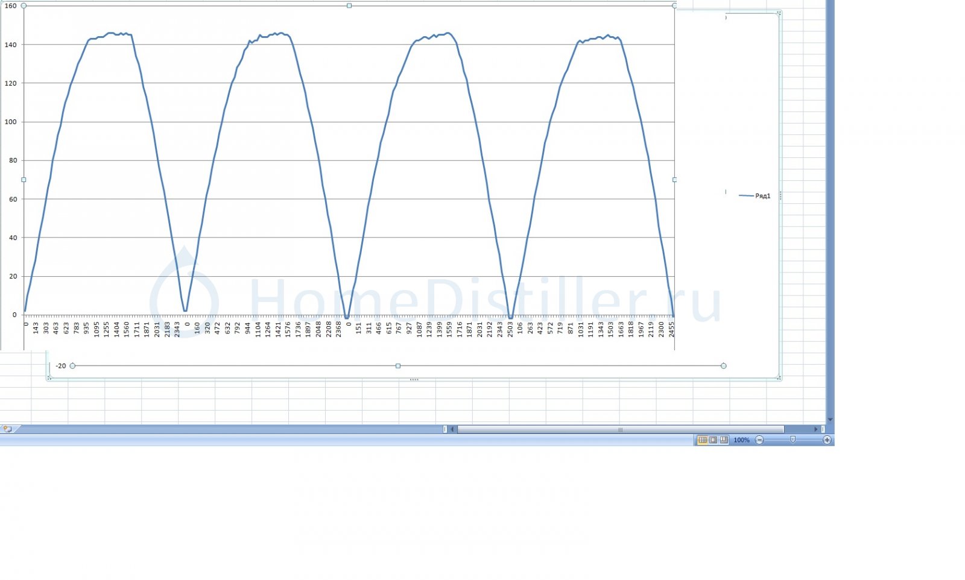Click the zoom slider thumb
The image size is (965, 580).
pyautogui.click(x=793, y=440)
